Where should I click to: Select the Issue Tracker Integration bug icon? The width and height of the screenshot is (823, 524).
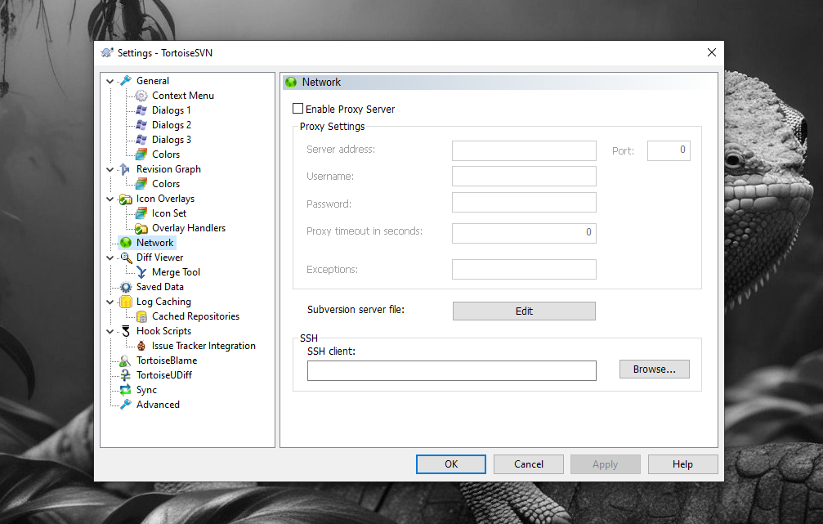pos(141,346)
